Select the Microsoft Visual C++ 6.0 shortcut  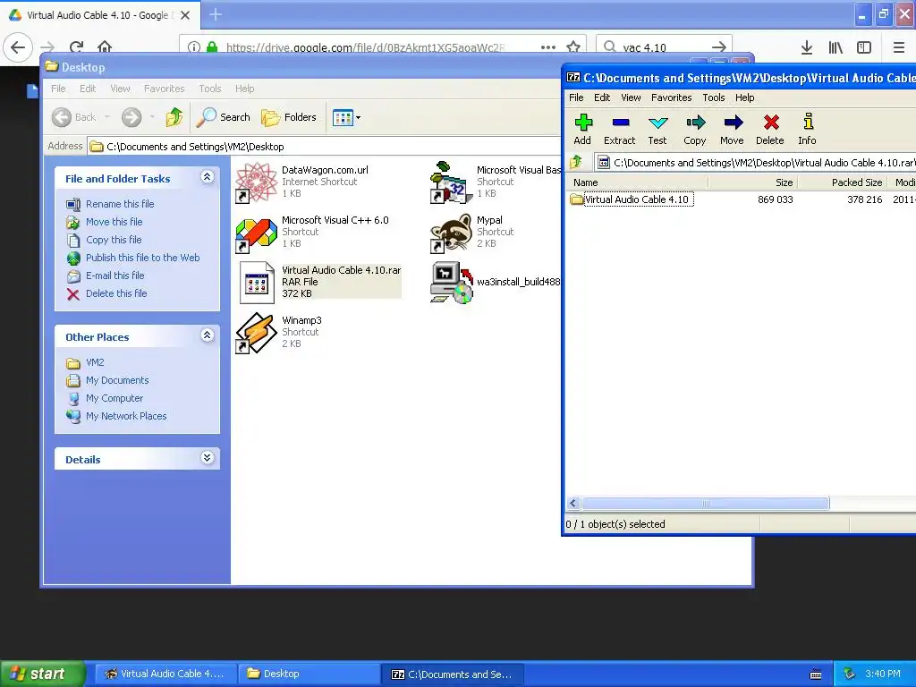tap(312, 232)
